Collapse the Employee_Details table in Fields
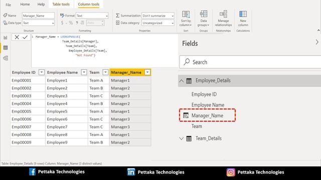Image resolution: width=321 pixels, height=180 pixels. (x=182, y=81)
